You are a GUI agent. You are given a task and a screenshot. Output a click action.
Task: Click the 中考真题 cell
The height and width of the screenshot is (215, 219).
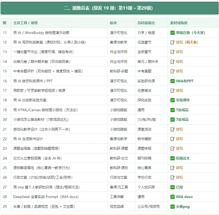point(151,71)
